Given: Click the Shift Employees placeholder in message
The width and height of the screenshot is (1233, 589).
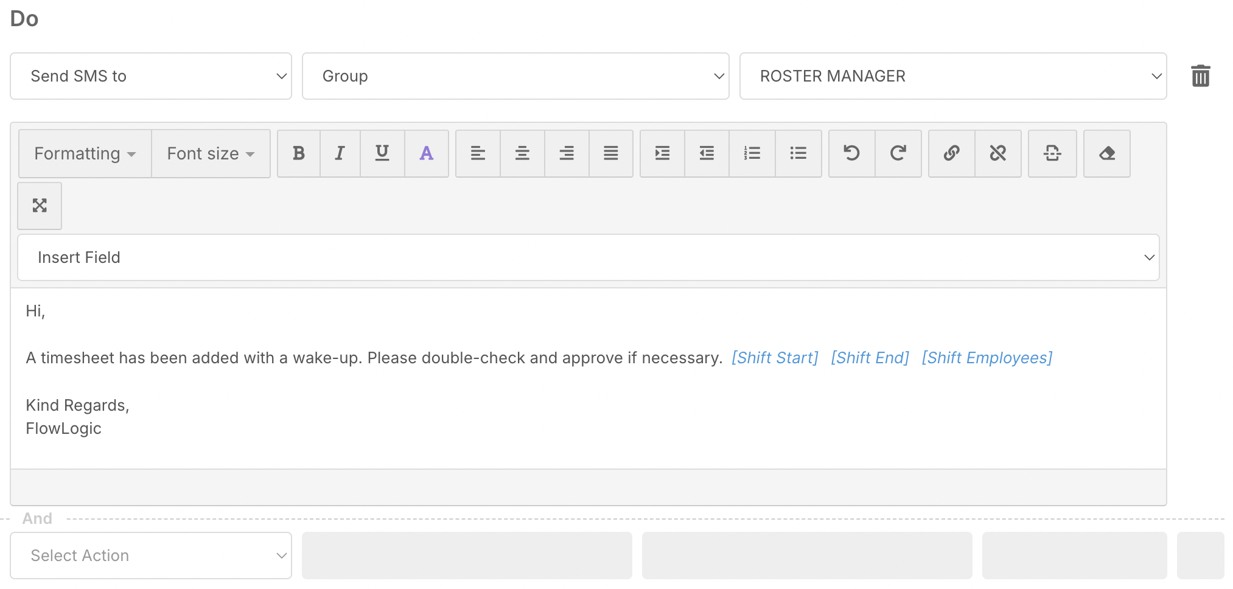Looking at the screenshot, I should pos(987,358).
